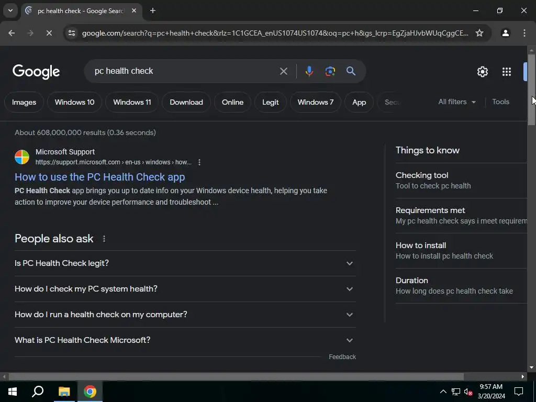Click the About 608,000,000 results text
The width and height of the screenshot is (536, 402).
(85, 132)
